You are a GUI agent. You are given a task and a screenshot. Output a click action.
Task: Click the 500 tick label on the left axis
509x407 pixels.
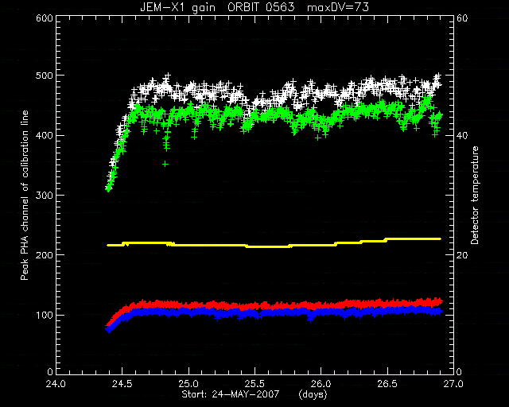[x=45, y=76]
